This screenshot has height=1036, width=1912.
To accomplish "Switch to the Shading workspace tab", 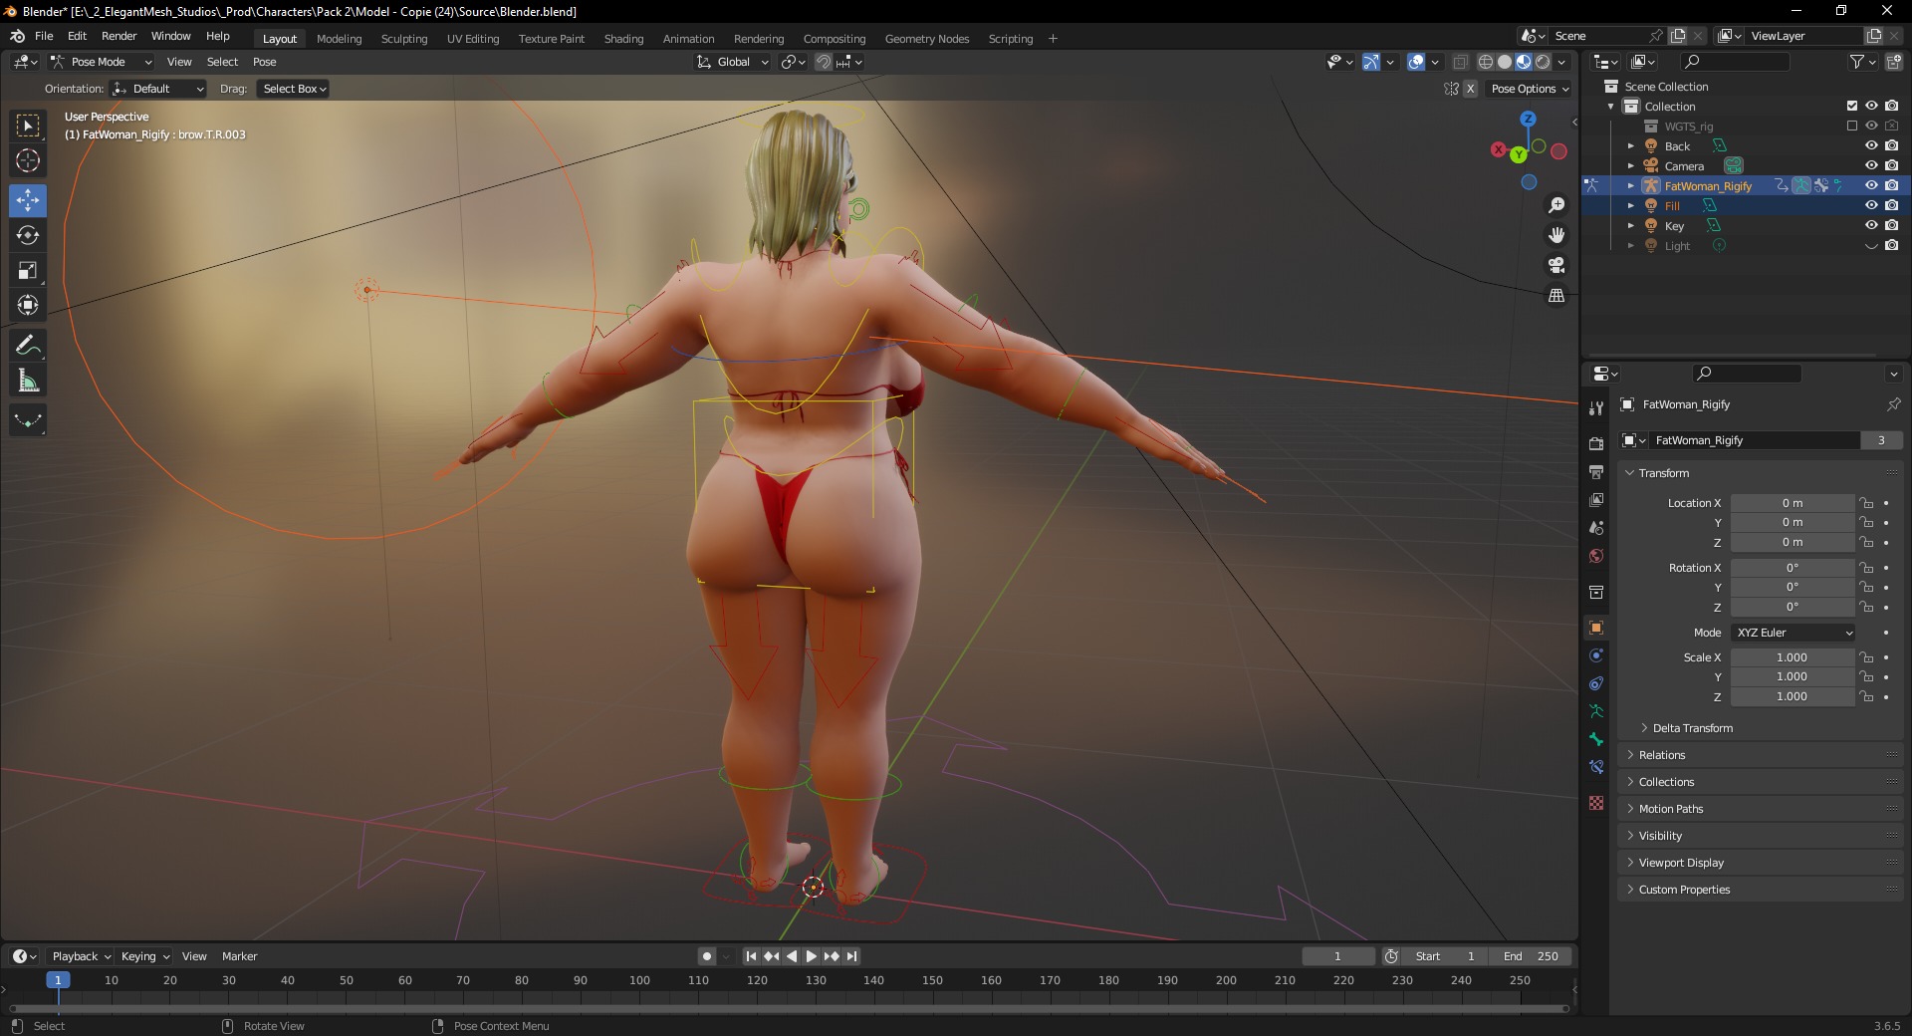I will point(623,39).
